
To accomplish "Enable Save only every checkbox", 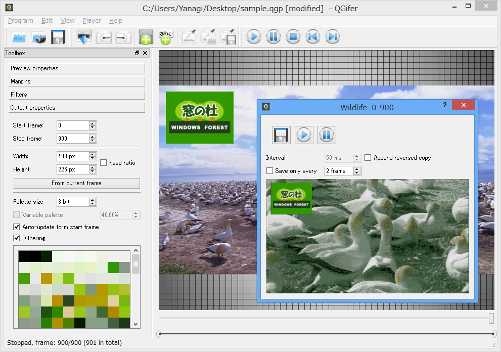I will click(x=270, y=171).
